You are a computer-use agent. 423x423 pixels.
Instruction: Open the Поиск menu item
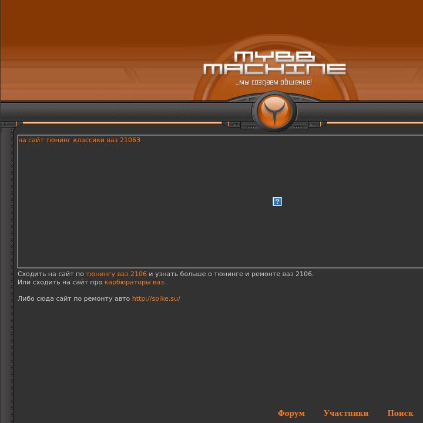pos(400,413)
